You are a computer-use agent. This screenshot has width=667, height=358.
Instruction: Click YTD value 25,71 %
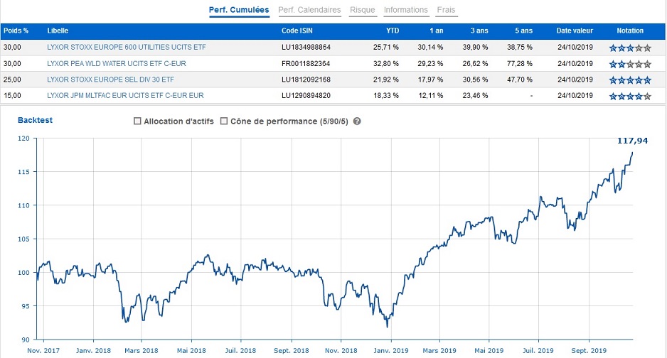coord(386,47)
